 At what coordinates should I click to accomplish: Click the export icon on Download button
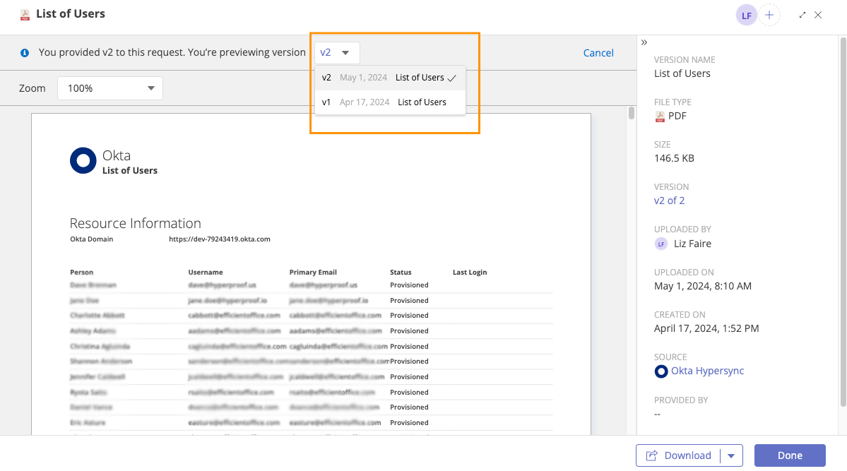tap(652, 456)
